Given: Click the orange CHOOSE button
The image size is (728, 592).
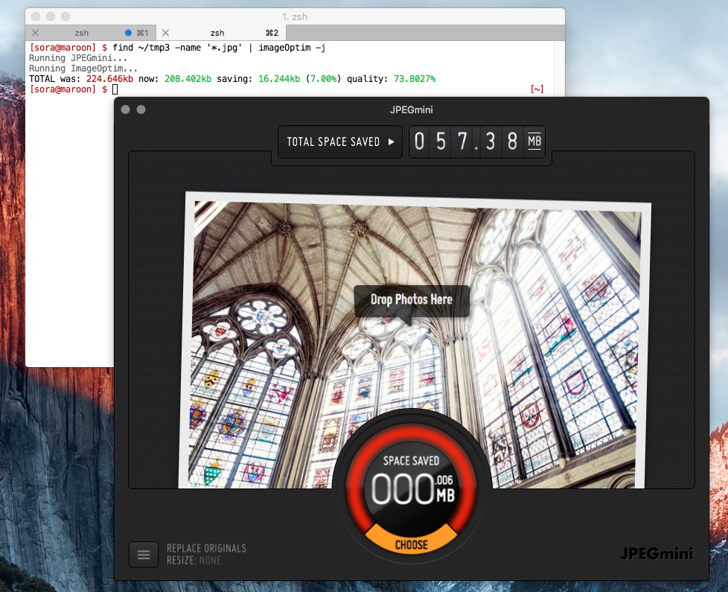Looking at the screenshot, I should click(x=412, y=544).
